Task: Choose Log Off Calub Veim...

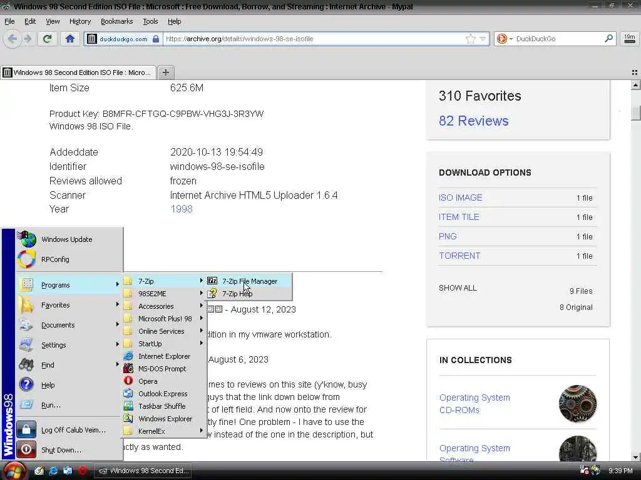Action: pyautogui.click(x=69, y=430)
